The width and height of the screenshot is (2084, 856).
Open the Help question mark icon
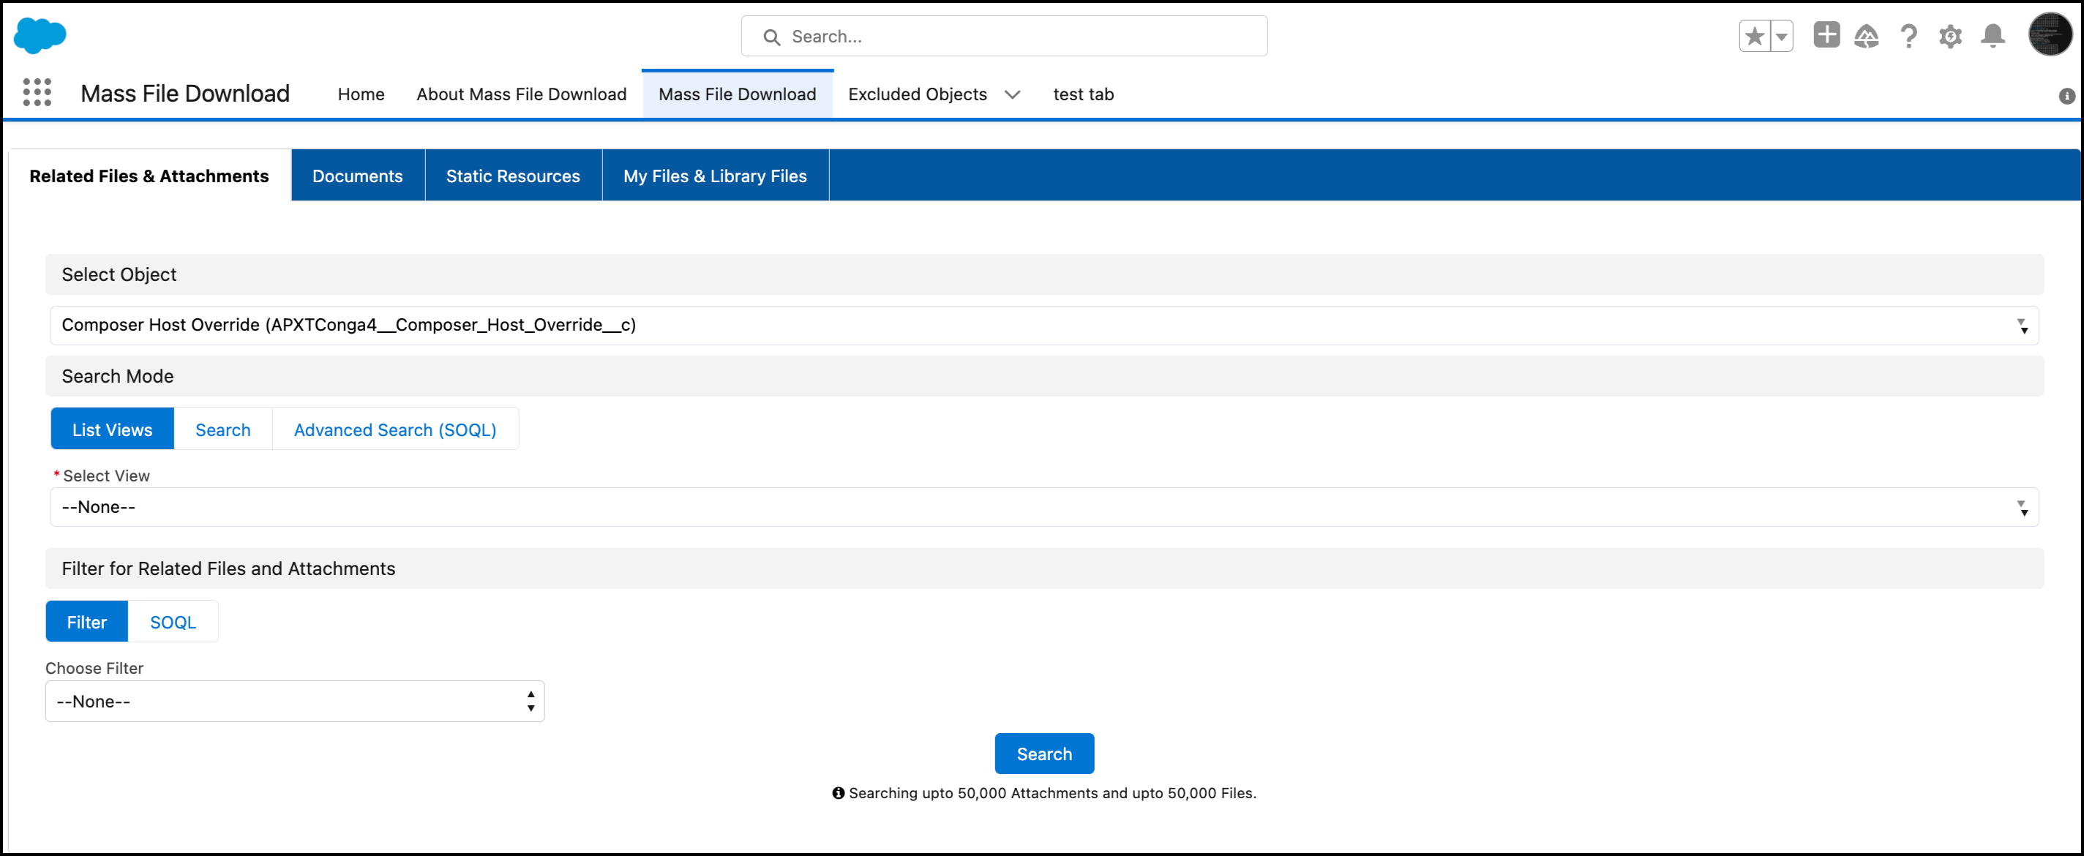coord(1908,37)
